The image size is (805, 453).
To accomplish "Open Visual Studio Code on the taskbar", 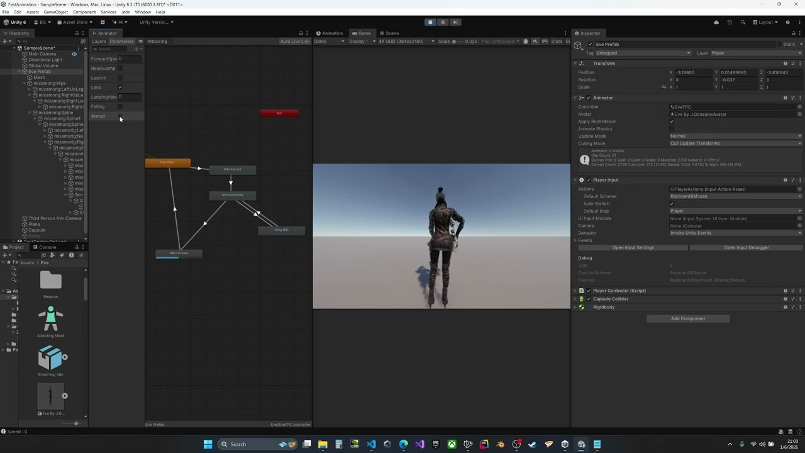I will pyautogui.click(x=371, y=445).
